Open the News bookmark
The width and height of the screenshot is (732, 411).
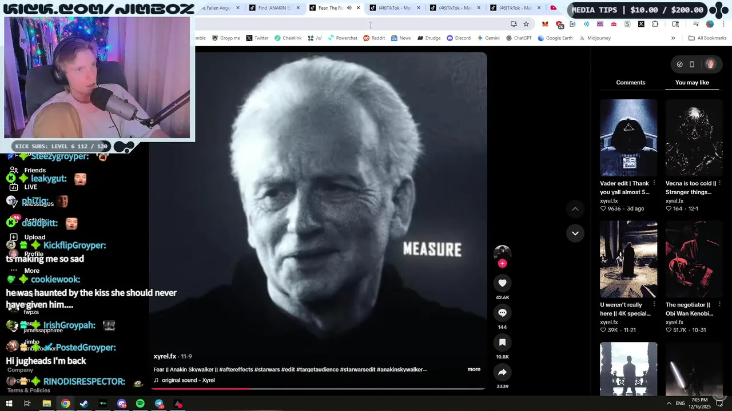click(400, 38)
